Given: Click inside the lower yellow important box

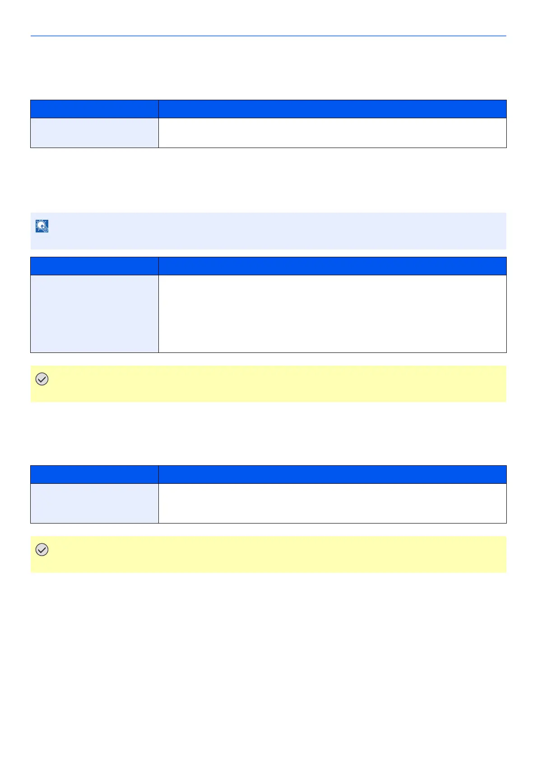Looking at the screenshot, I should tap(268, 554).
